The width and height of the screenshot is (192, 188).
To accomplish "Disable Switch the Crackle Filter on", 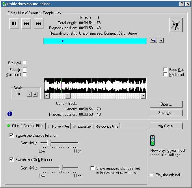I will (11, 135).
